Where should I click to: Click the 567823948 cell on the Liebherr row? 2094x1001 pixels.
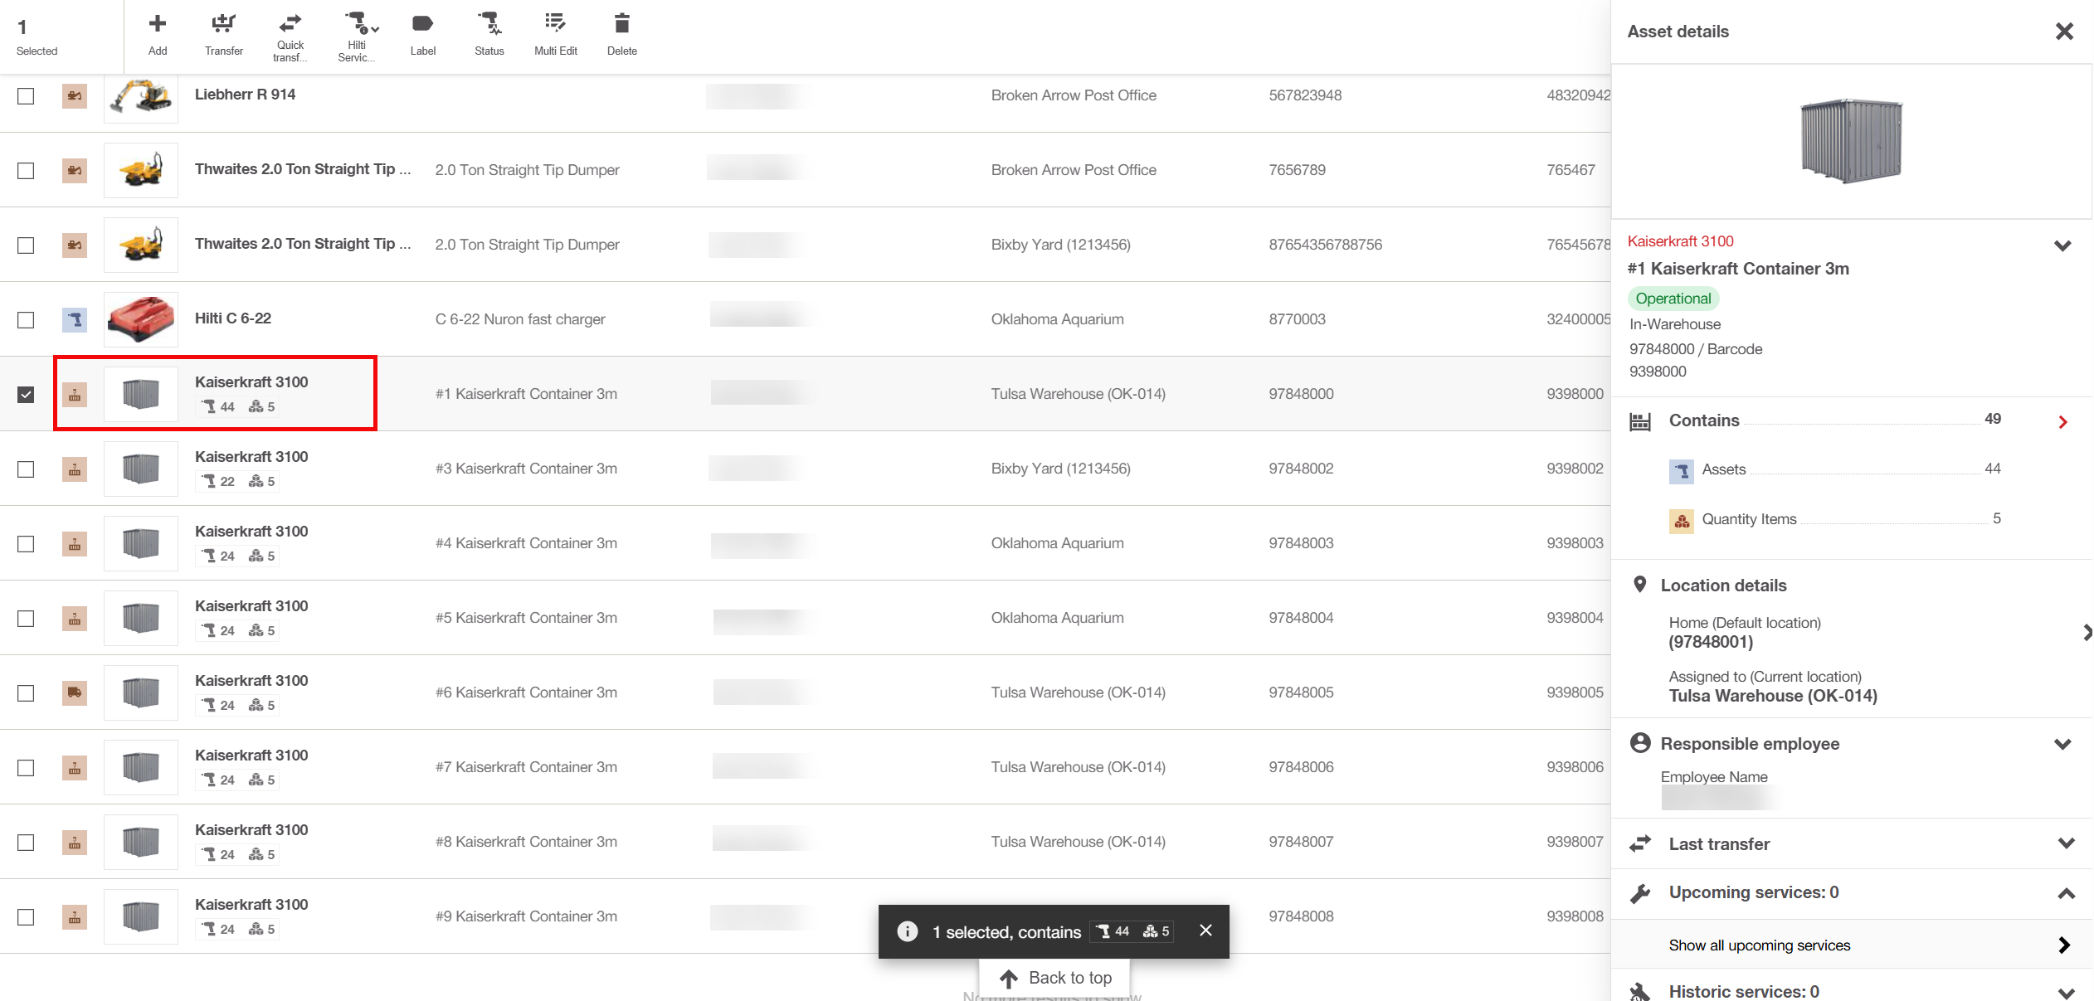(x=1305, y=95)
